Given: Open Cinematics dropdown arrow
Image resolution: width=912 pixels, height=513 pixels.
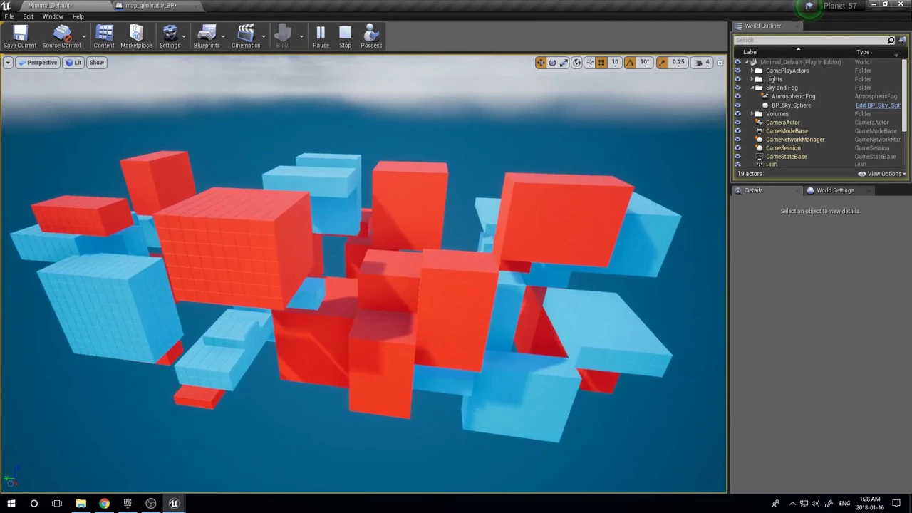Looking at the screenshot, I should tap(264, 36).
